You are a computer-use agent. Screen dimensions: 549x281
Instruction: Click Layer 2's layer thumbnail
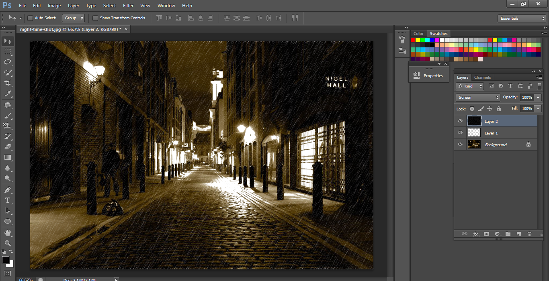pos(474,121)
